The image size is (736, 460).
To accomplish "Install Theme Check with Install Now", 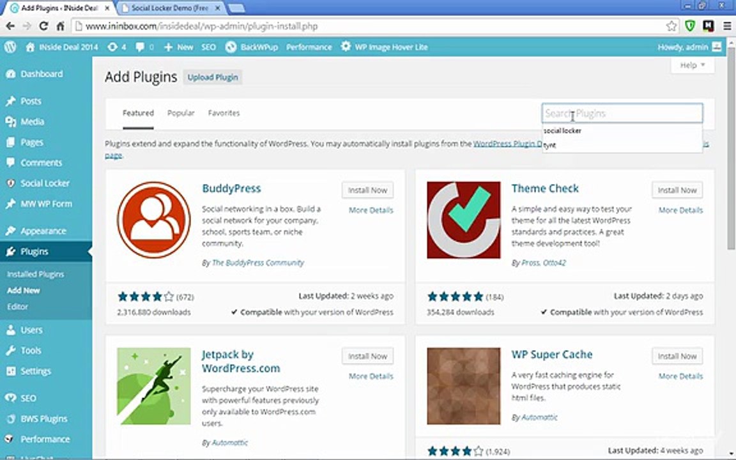I will click(x=677, y=190).
